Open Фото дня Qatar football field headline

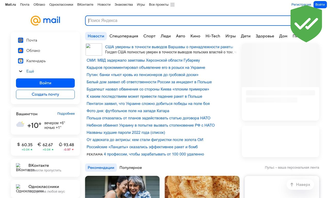pos(128,111)
